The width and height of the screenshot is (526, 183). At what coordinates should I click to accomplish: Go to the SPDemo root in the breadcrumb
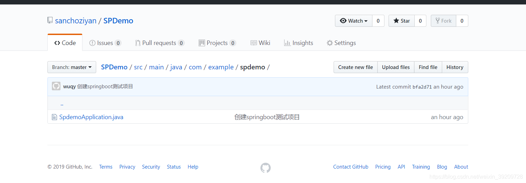[114, 67]
